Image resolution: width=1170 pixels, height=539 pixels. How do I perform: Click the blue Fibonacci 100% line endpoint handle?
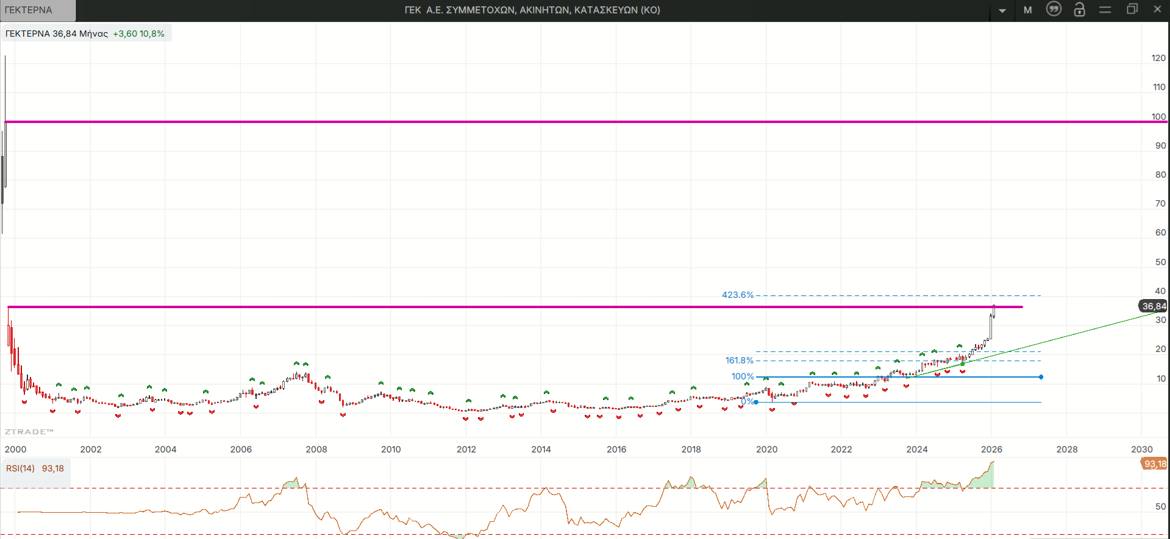pos(1041,377)
